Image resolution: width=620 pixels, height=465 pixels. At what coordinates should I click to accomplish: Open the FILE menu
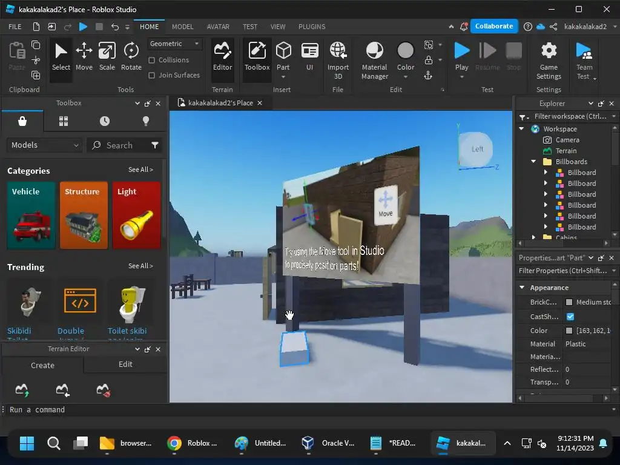click(x=15, y=27)
